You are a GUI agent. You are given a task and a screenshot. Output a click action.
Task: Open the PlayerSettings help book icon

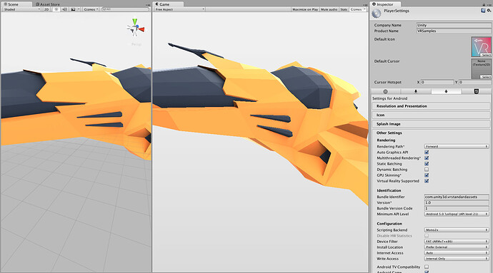[483, 11]
